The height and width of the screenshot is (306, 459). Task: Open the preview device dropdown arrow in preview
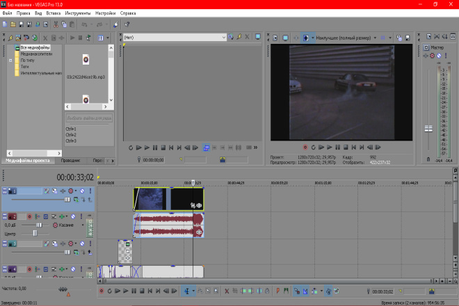(x=313, y=38)
